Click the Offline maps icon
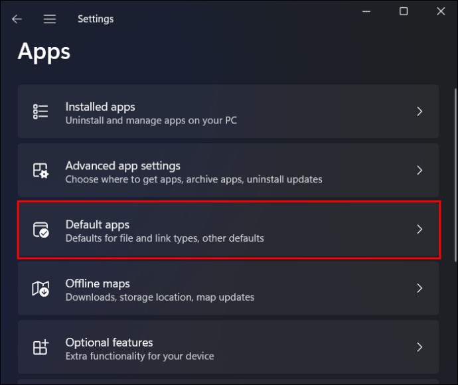This screenshot has height=385, width=458. coord(40,288)
